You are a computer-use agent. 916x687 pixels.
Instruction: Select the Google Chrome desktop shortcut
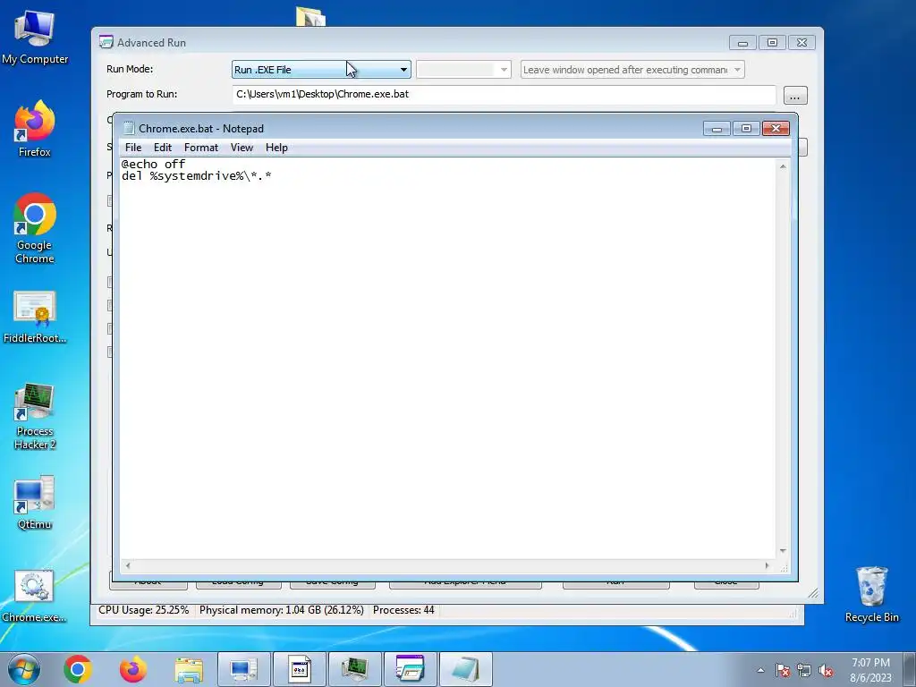click(x=35, y=228)
